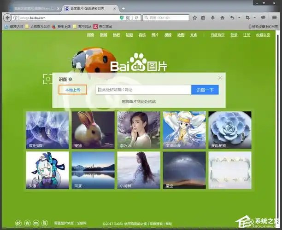The image size is (282, 230).
Task: Select 新闻 in Baidu top navigation
Action: [x=104, y=35]
